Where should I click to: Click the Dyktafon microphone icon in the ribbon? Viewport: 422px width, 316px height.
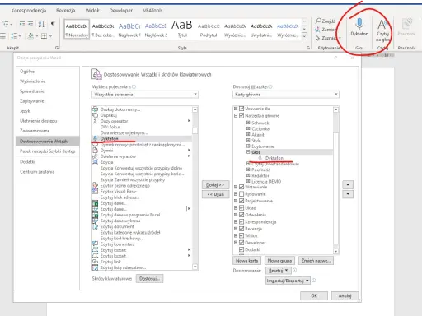pyautogui.click(x=359, y=24)
